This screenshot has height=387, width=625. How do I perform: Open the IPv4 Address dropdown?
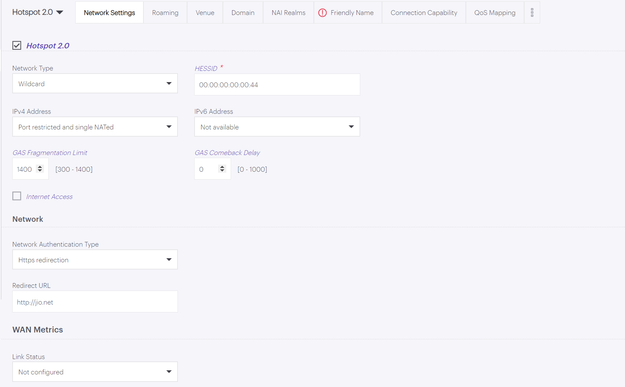(x=95, y=127)
